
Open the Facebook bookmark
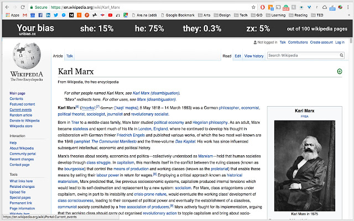point(40,15)
